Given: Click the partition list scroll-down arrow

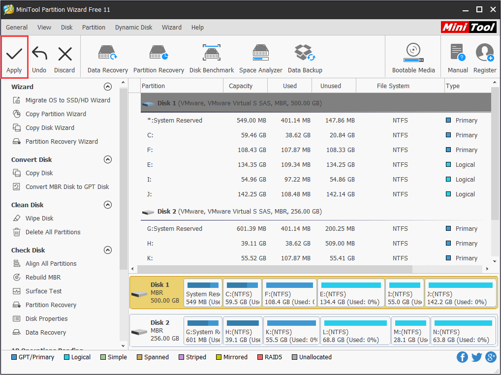Looking at the screenshot, I should coord(495,261).
